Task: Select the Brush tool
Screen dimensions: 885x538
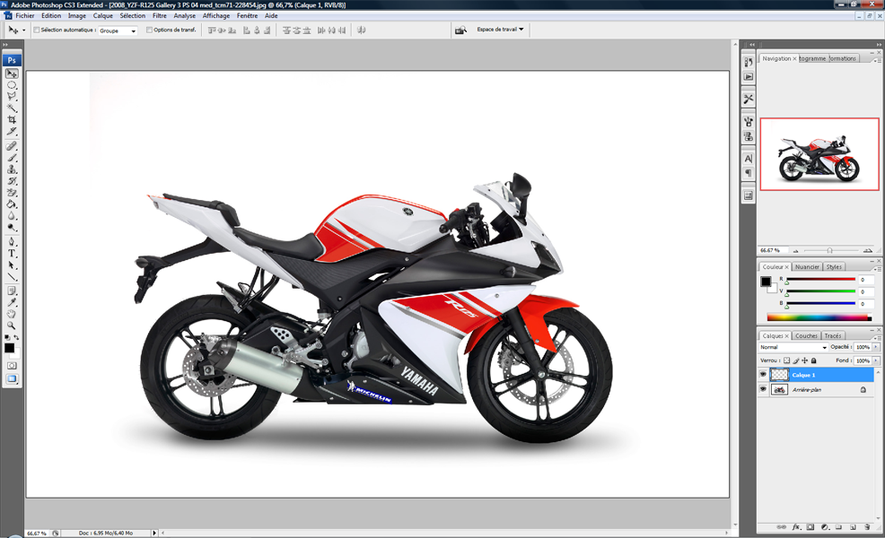Action: [12, 158]
